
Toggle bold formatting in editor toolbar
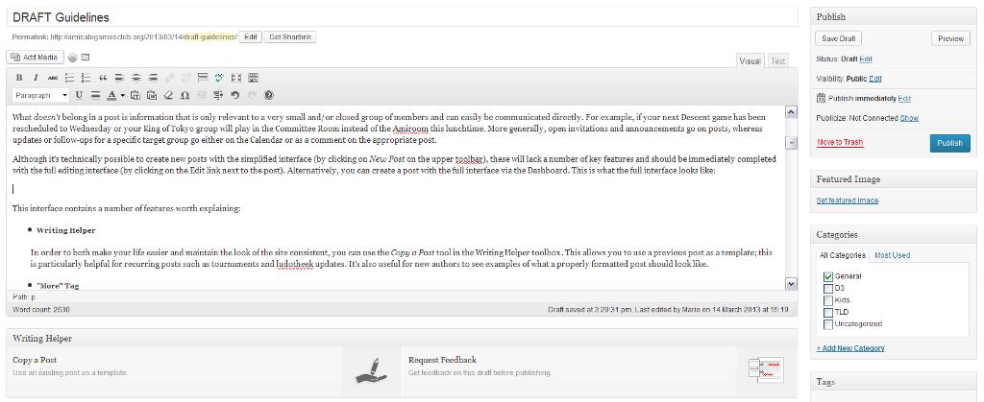tap(19, 78)
